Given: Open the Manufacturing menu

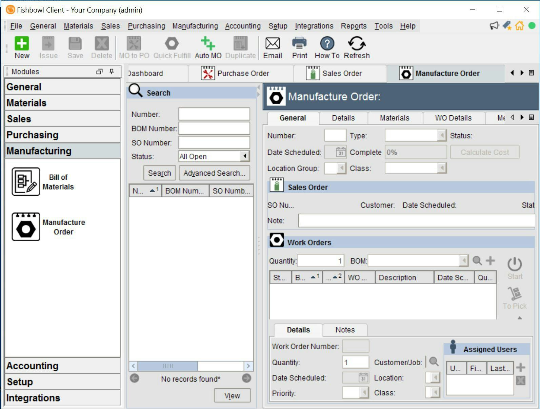Looking at the screenshot, I should pyautogui.click(x=195, y=26).
